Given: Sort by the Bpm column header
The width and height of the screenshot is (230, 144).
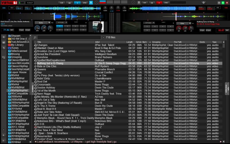Looking at the screenshot, I should click(147, 42).
